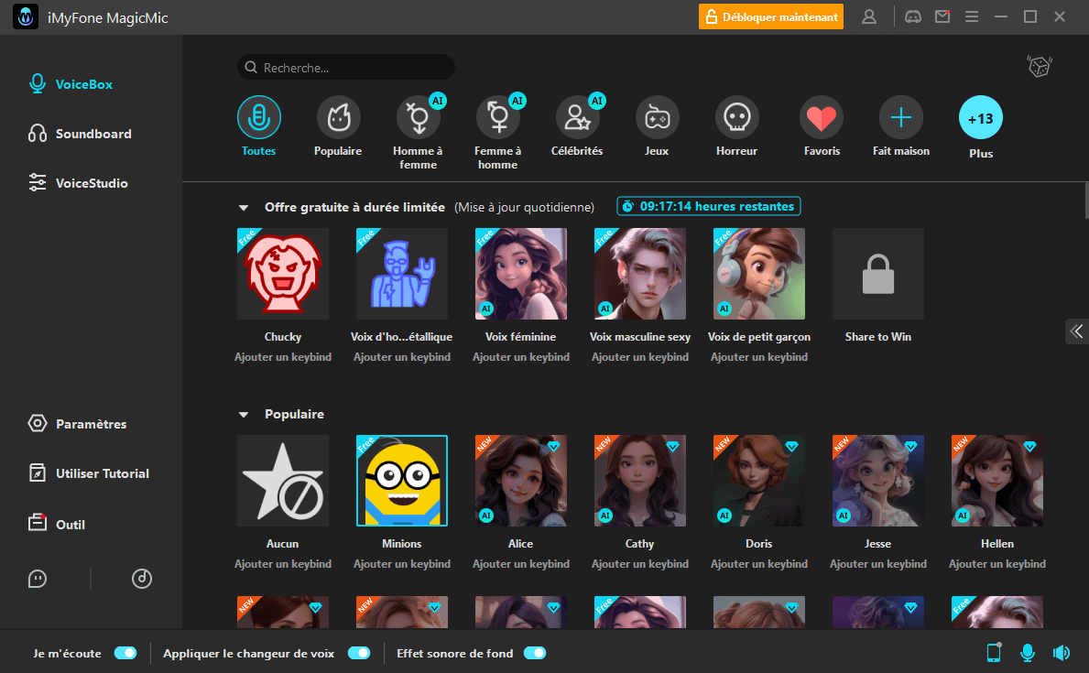This screenshot has width=1089, height=673.
Task: Mute the speaker icon in bottom bar
Action: (1062, 652)
